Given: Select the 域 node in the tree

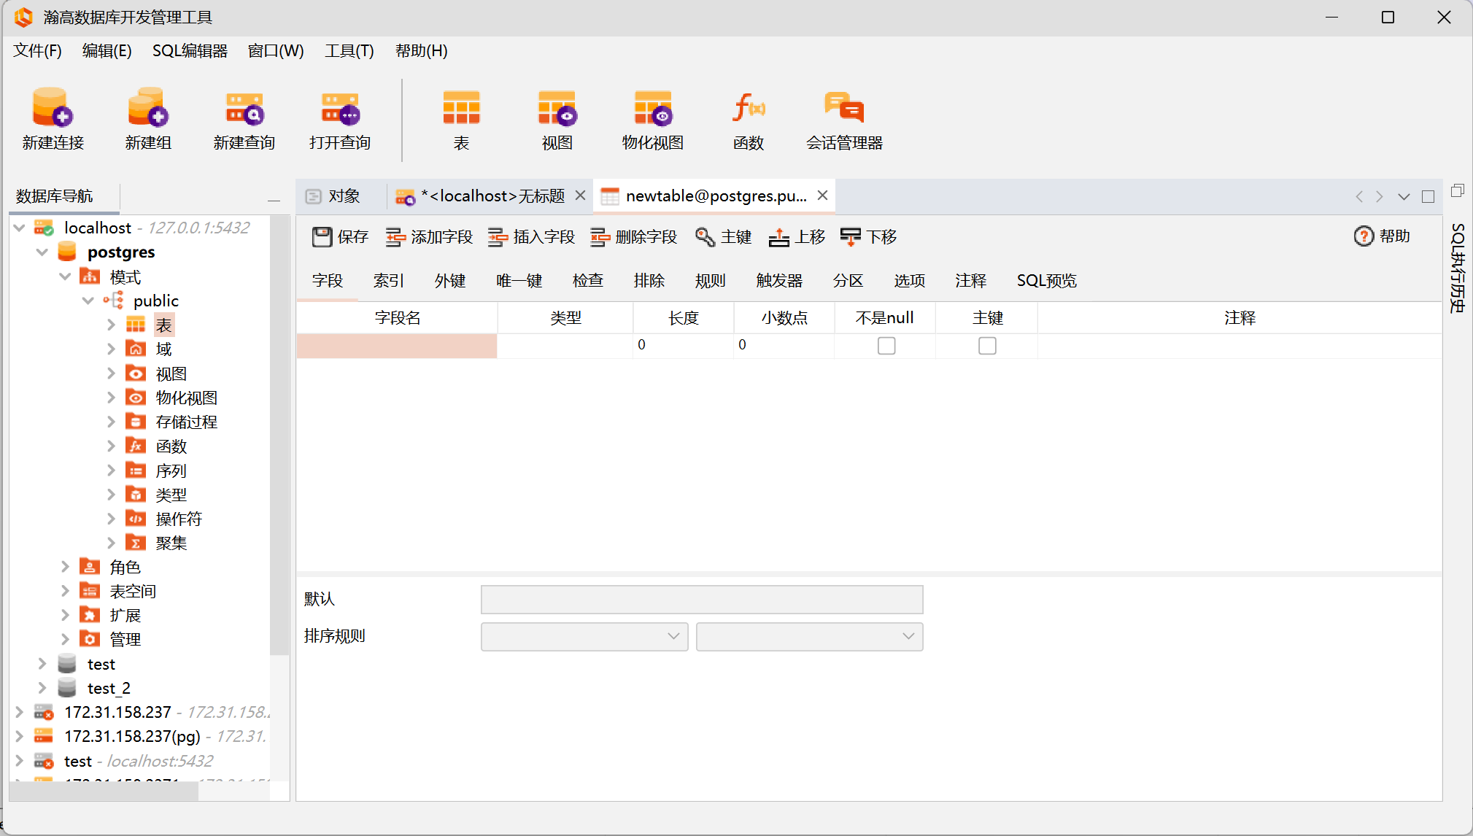Looking at the screenshot, I should (x=163, y=349).
